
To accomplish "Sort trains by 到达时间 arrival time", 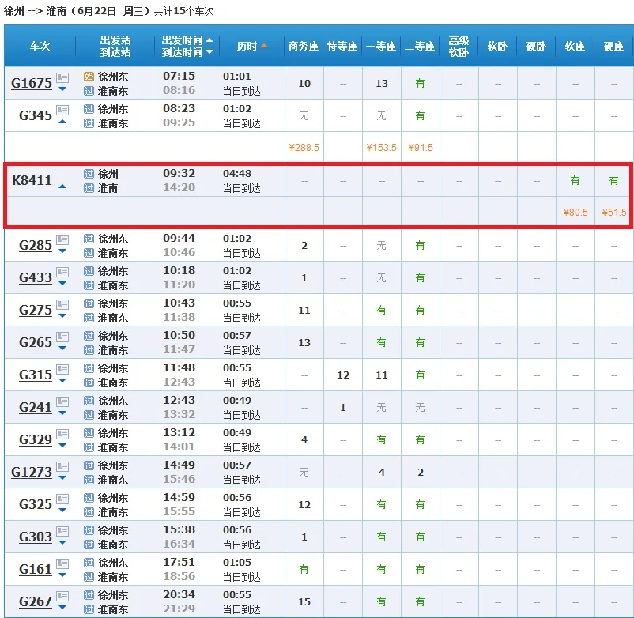I will point(187,52).
